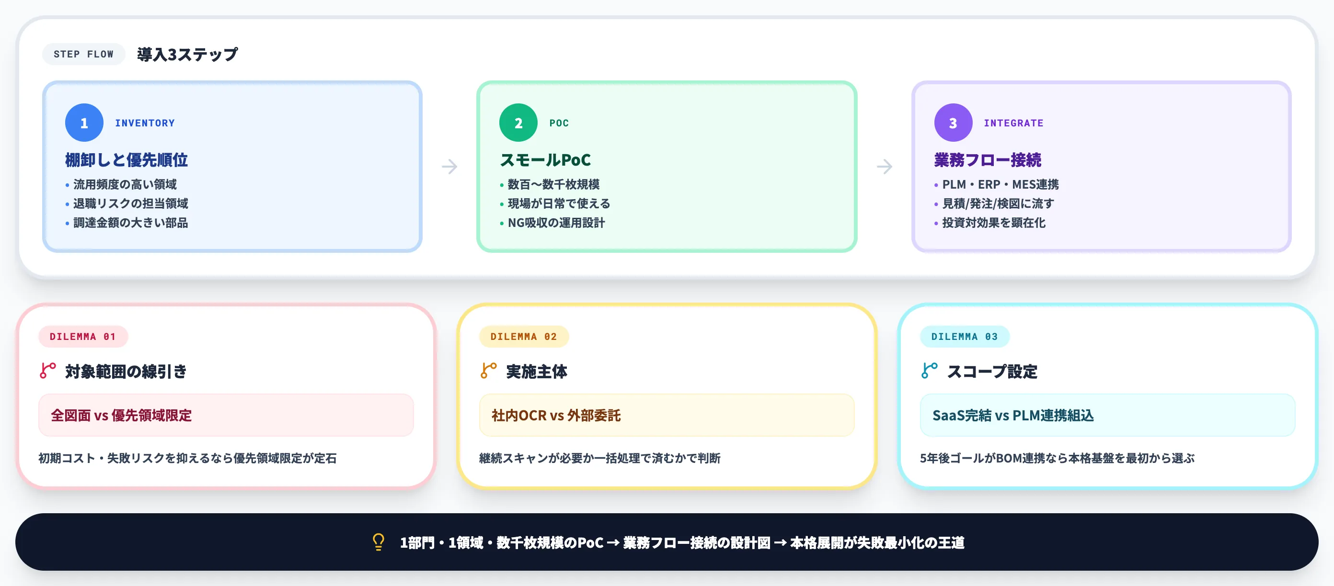Screen dimensions: 1334x586
Task: Select the red branch icon beside 対象範囲の線引き
Action: pyautogui.click(x=46, y=372)
